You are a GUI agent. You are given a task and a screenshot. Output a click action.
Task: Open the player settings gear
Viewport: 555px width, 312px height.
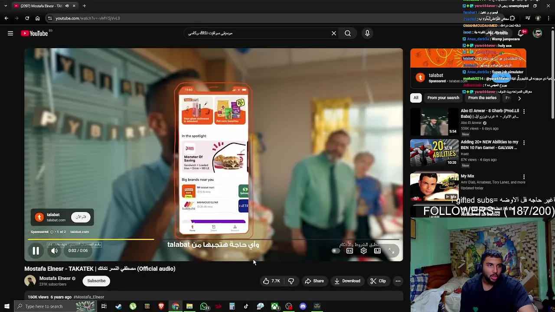364,251
